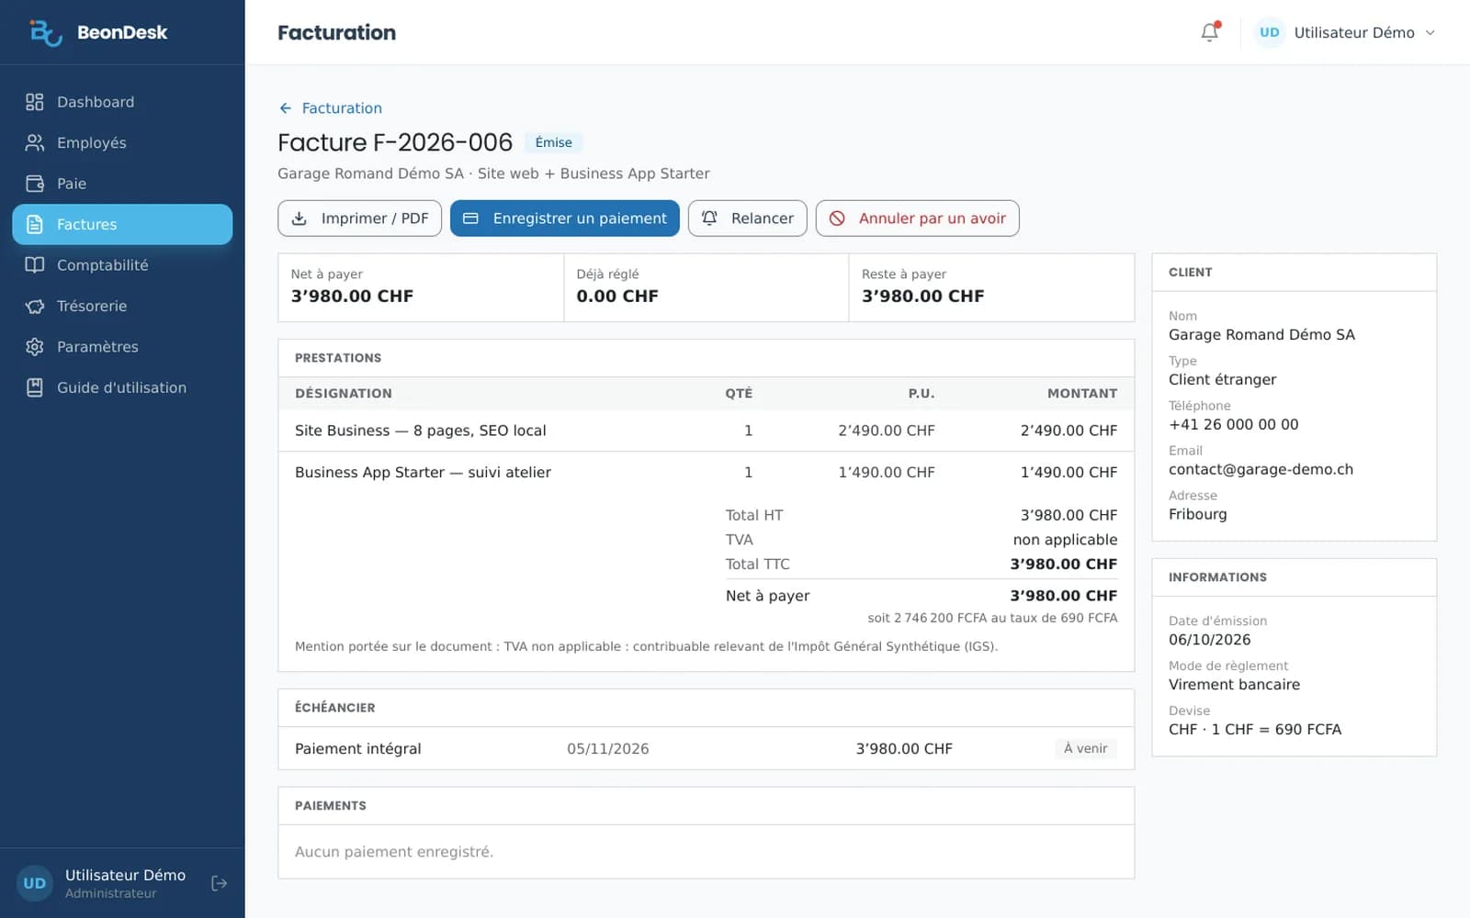This screenshot has width=1470, height=918.
Task: Click the email contact@garage-demo.ch
Action: click(1261, 469)
